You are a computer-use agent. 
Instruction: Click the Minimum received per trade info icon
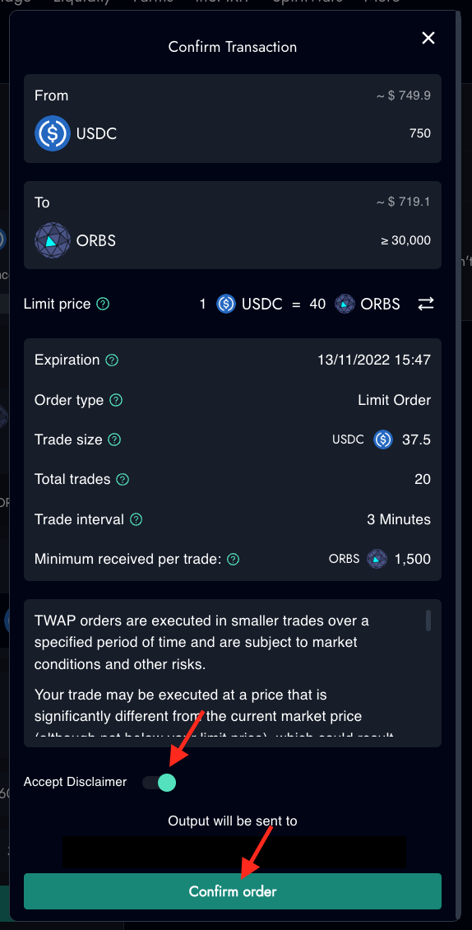point(234,560)
